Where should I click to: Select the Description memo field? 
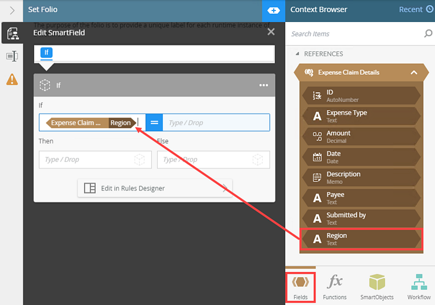pos(361,178)
